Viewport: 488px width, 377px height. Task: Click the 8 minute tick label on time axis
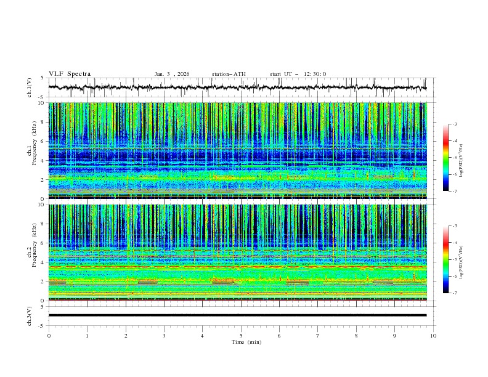[x=356, y=336]
